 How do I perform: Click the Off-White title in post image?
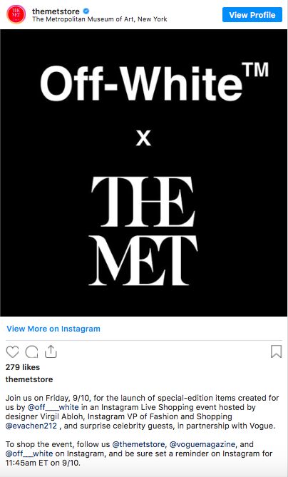coord(154,83)
